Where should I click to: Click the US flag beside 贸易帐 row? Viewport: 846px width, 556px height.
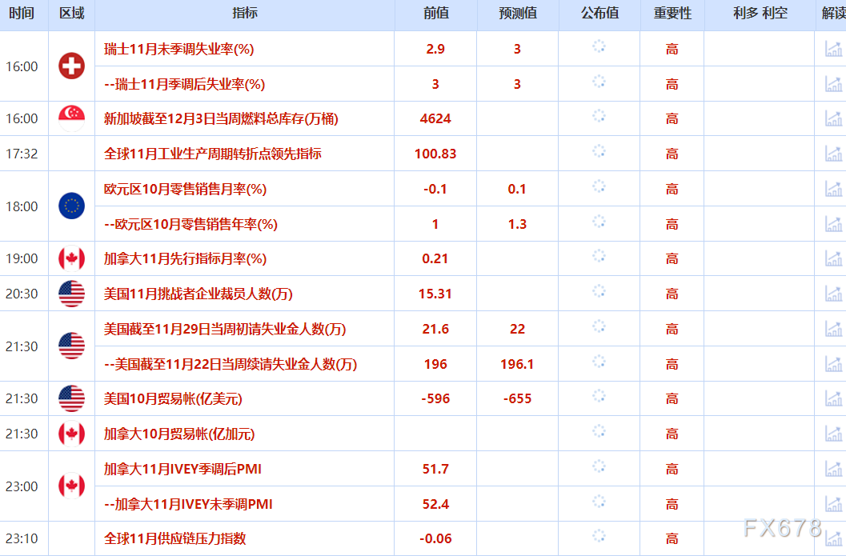pos(71,398)
